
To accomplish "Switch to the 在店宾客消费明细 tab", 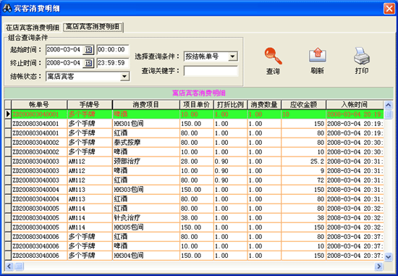I will [x=33, y=28].
